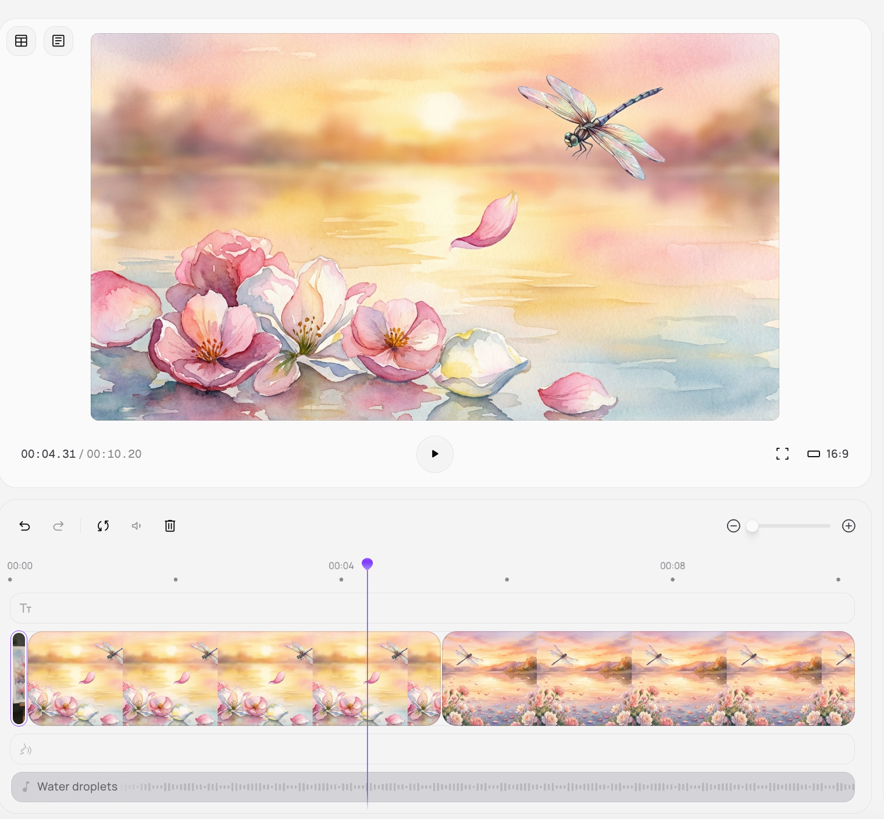Open the layout grid panel icon
This screenshot has height=819, width=884.
(x=22, y=41)
